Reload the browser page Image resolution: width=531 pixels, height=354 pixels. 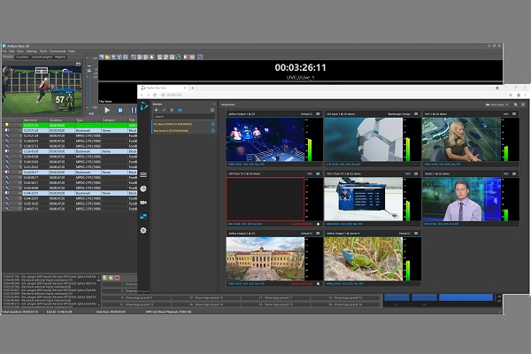155,95
